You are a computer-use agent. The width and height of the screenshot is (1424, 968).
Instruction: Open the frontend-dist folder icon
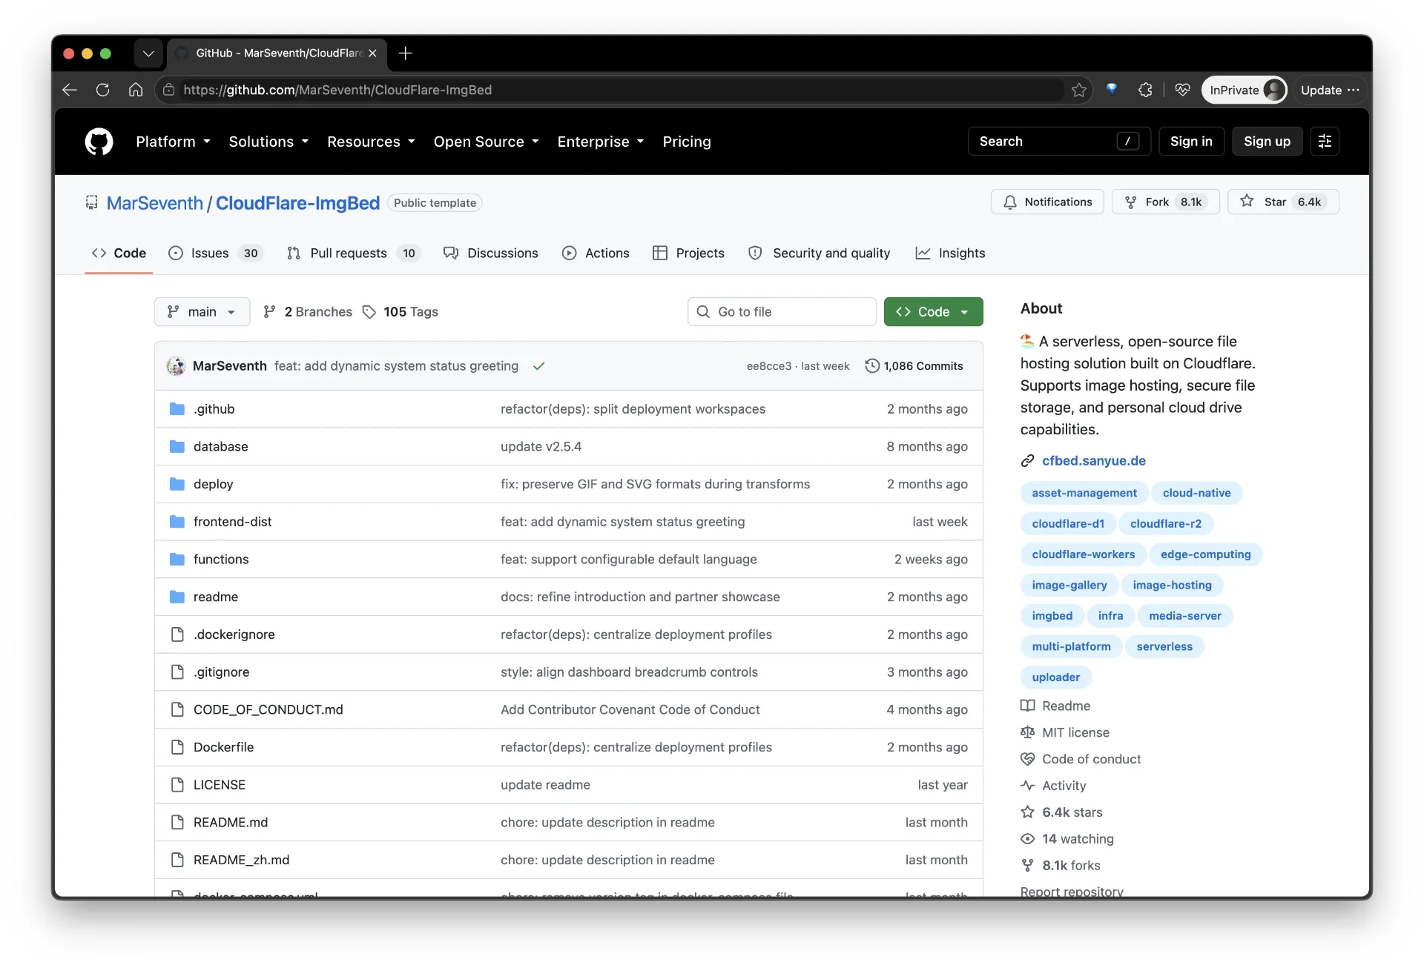click(177, 522)
